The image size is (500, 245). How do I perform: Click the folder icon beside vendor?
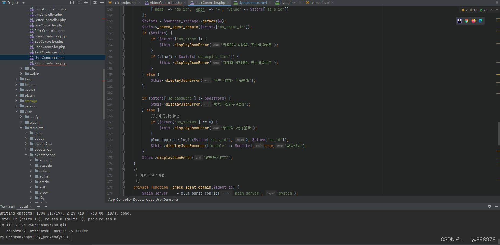[x=22, y=106]
